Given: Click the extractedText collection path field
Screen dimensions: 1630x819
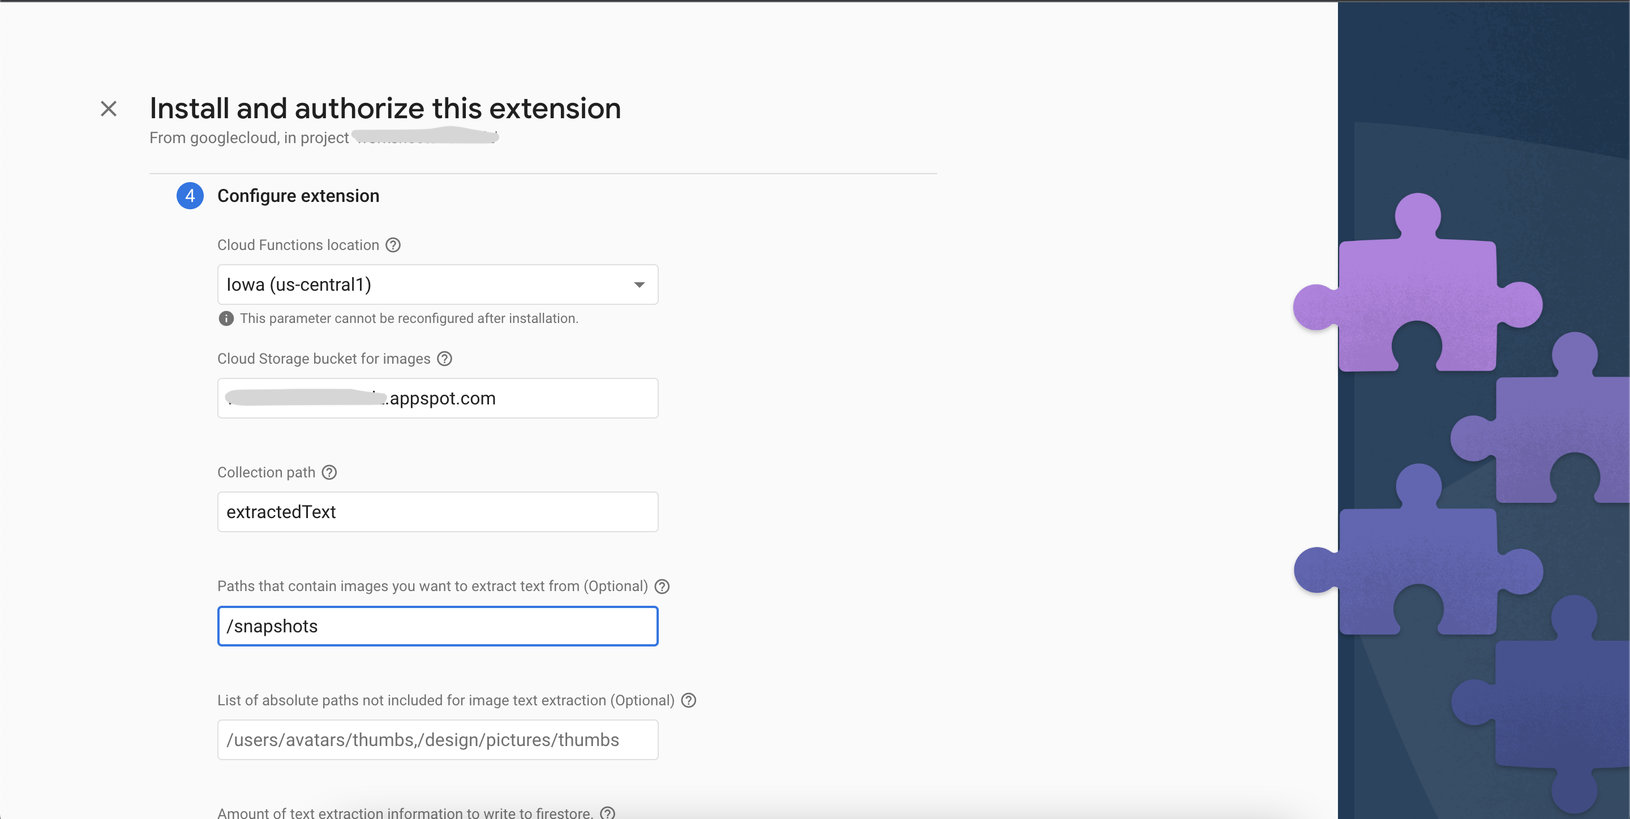Looking at the screenshot, I should 438,512.
